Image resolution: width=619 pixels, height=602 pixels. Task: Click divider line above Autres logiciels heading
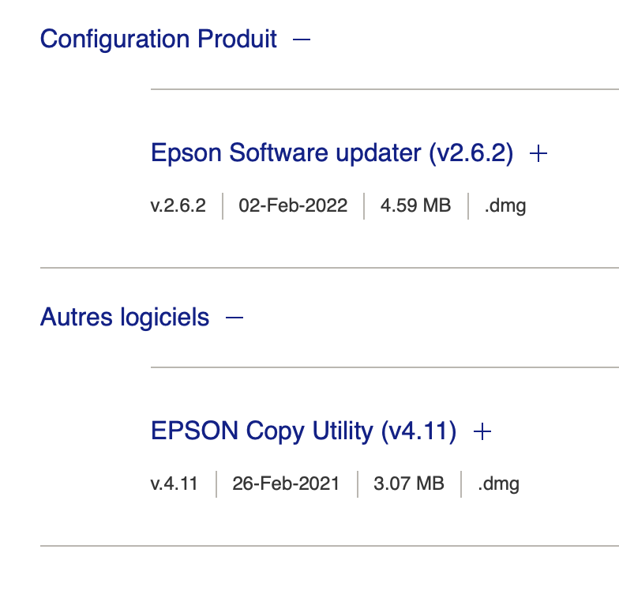coord(329,268)
